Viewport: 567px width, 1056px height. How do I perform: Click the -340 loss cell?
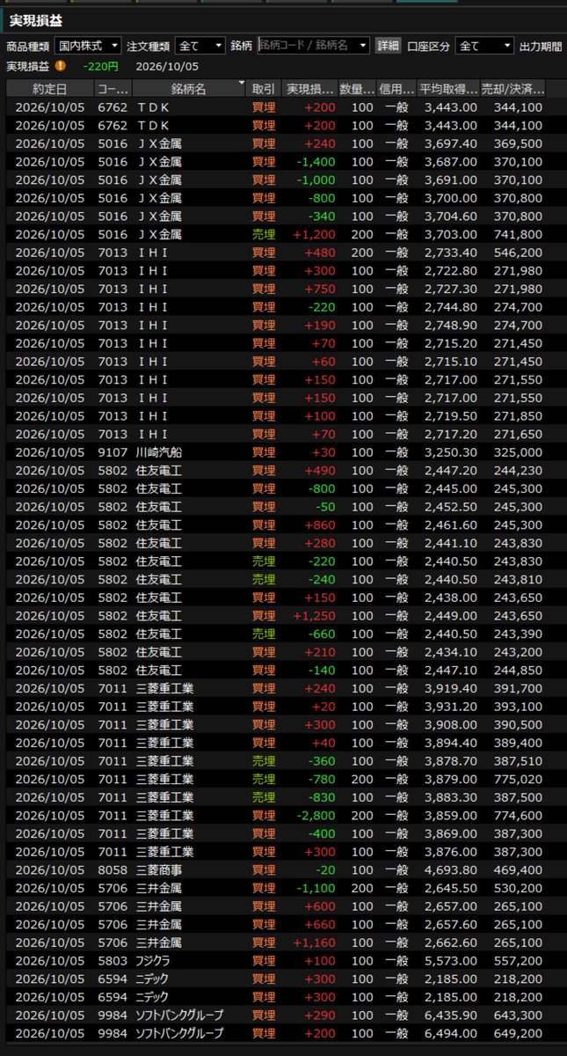click(x=322, y=216)
